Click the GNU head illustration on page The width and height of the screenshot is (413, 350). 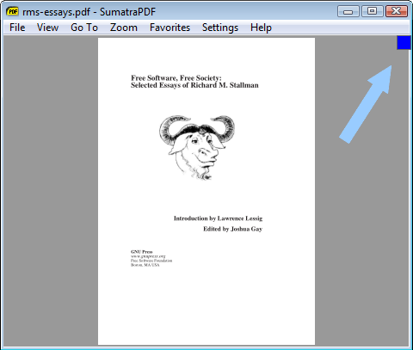coord(197,147)
